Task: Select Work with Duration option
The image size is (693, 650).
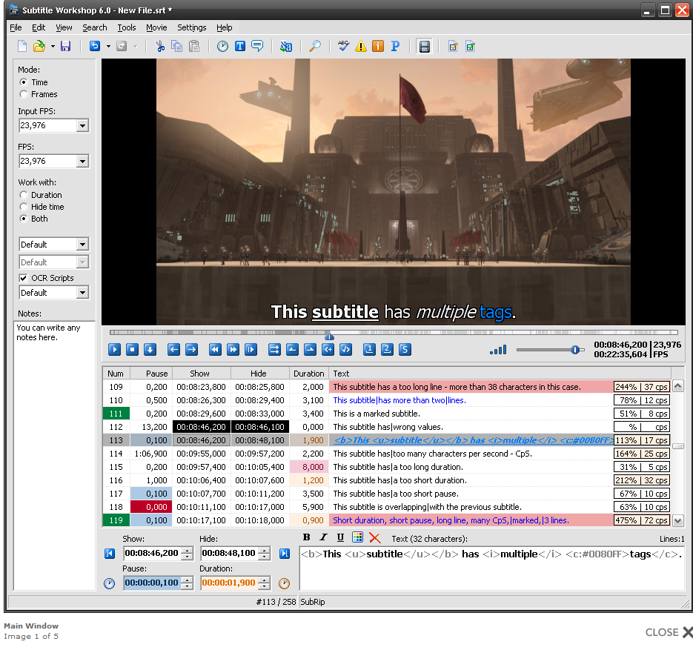Action: 24,195
